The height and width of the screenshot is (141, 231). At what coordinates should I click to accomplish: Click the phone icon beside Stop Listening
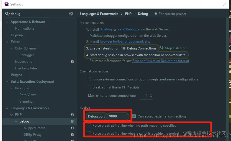pos(162,48)
